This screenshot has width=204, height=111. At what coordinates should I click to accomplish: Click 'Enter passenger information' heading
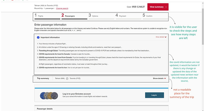click(50, 25)
